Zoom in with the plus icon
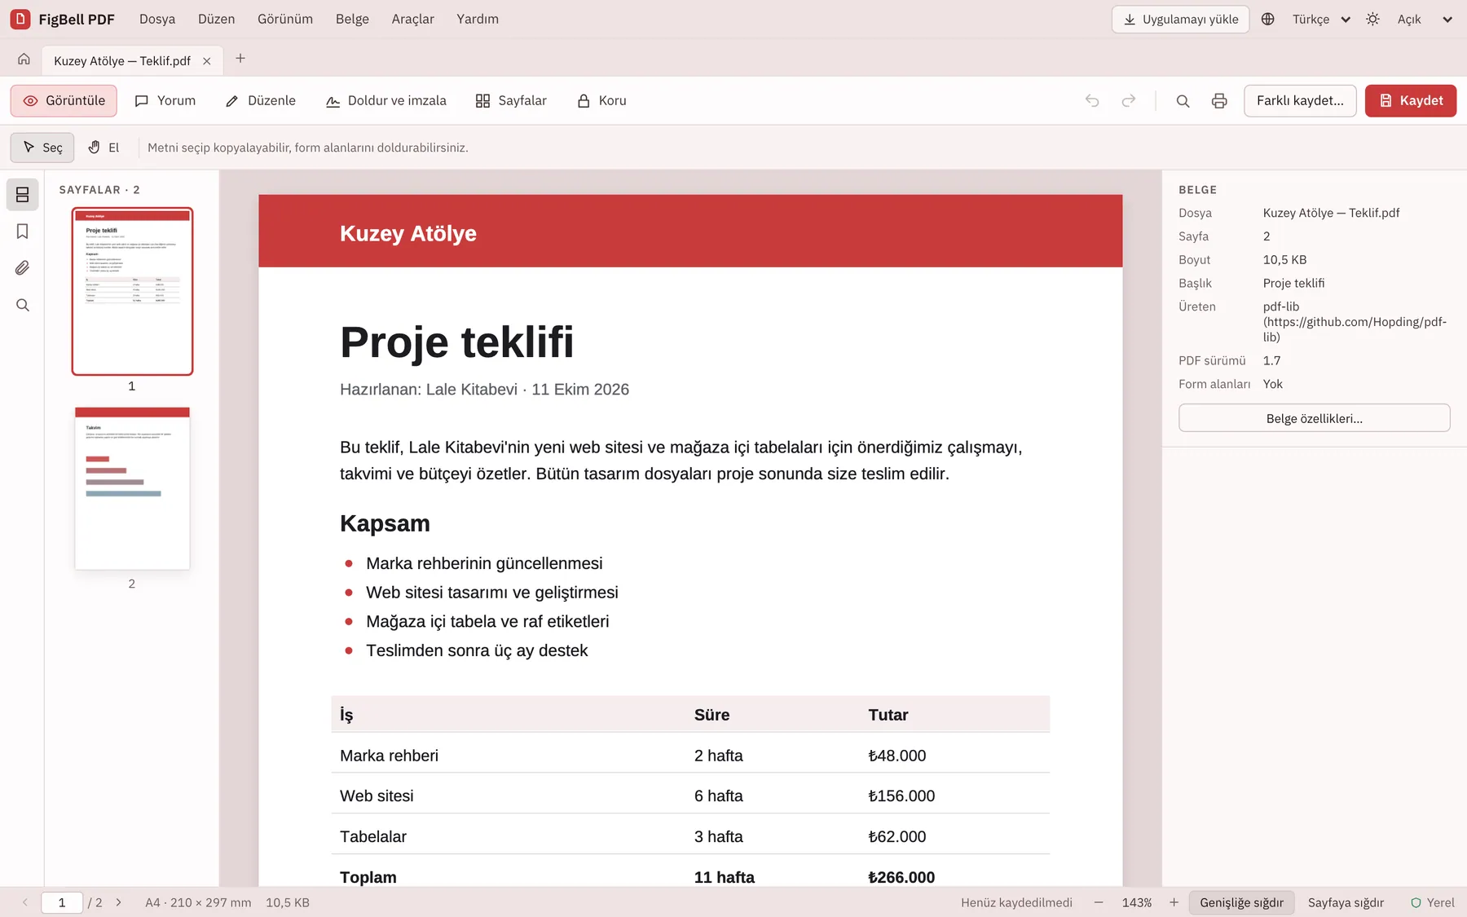The width and height of the screenshot is (1467, 917). coord(1174,902)
